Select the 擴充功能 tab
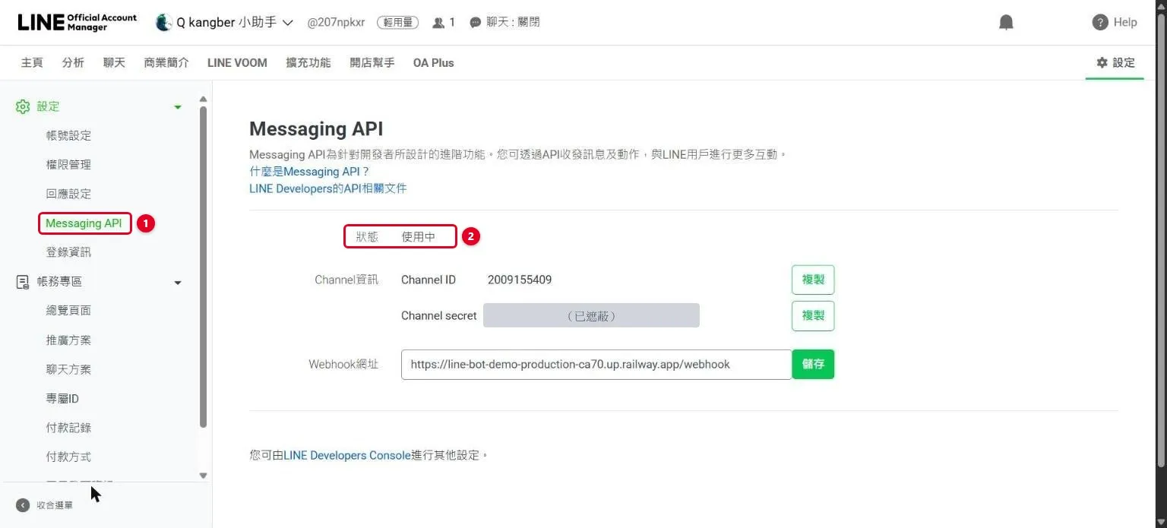Viewport: 1167px width, 528px height. coord(308,63)
